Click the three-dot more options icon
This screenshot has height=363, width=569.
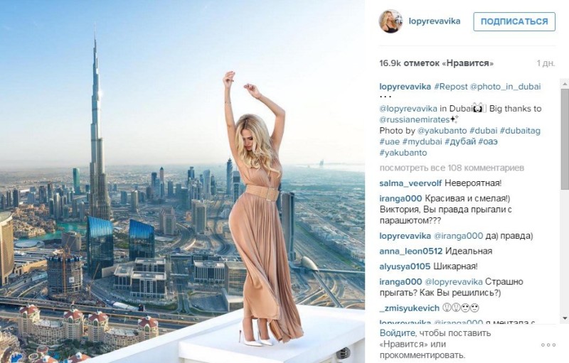tap(548, 345)
